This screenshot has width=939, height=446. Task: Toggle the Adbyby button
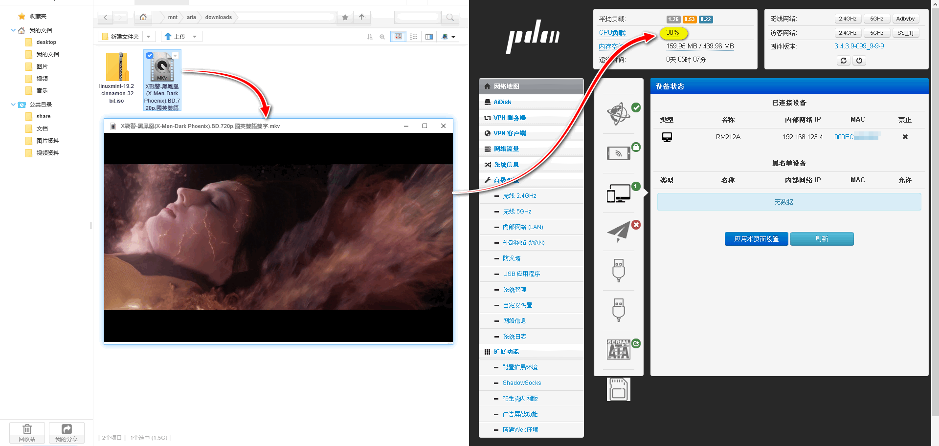(x=905, y=19)
